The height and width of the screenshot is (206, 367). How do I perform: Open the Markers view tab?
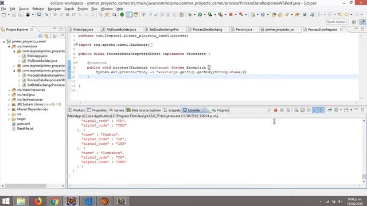coord(76,110)
